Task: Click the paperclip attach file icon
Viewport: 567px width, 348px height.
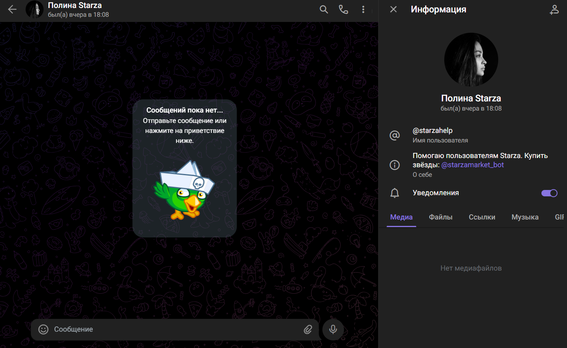Action: coord(308,329)
